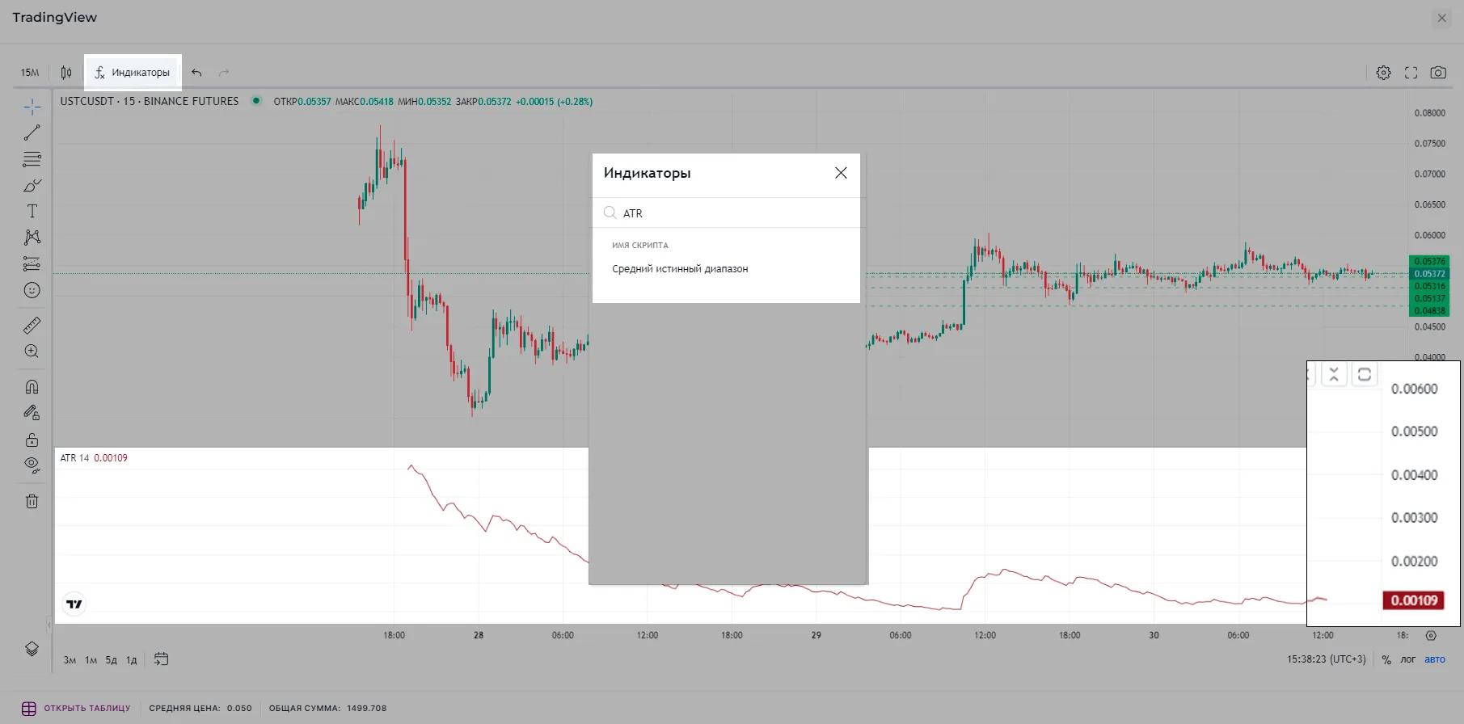Toggle lock all drawings
The height and width of the screenshot is (724, 1464).
point(32,440)
